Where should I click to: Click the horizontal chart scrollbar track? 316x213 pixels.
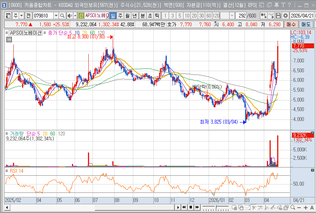[92, 207]
